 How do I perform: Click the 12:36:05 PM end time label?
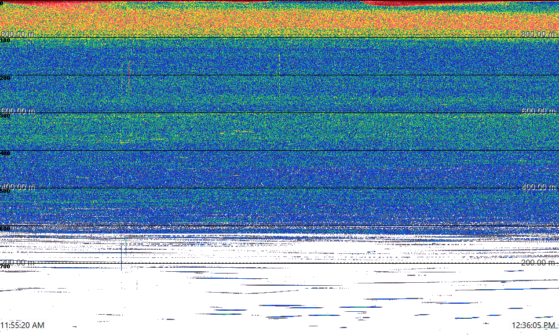(534, 325)
